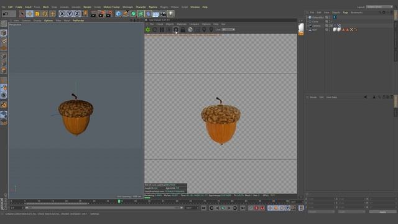Select the Scale tool
This screenshot has height=224, width=398.
coord(37,14)
